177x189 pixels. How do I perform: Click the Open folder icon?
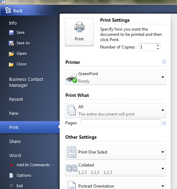(x=12, y=54)
